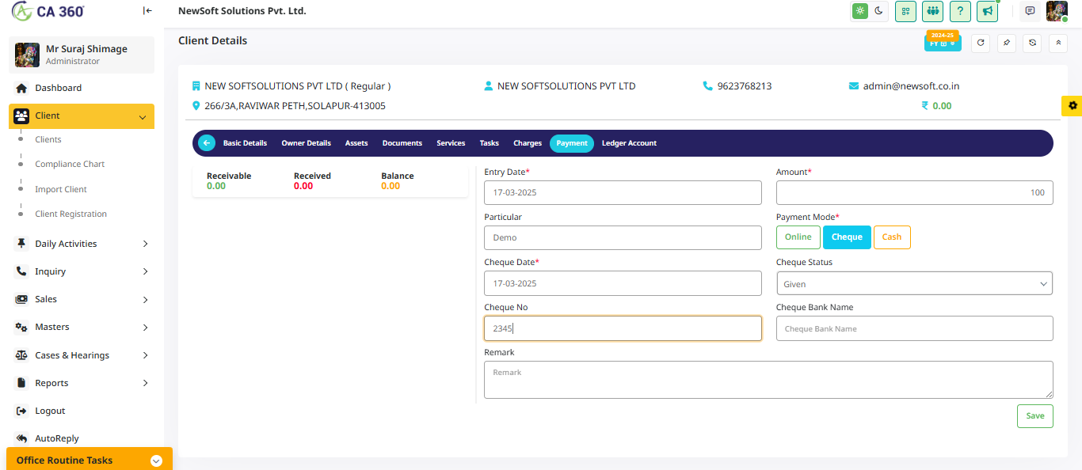Switch to the Assets tab
This screenshot has width=1082, height=470.
click(356, 143)
